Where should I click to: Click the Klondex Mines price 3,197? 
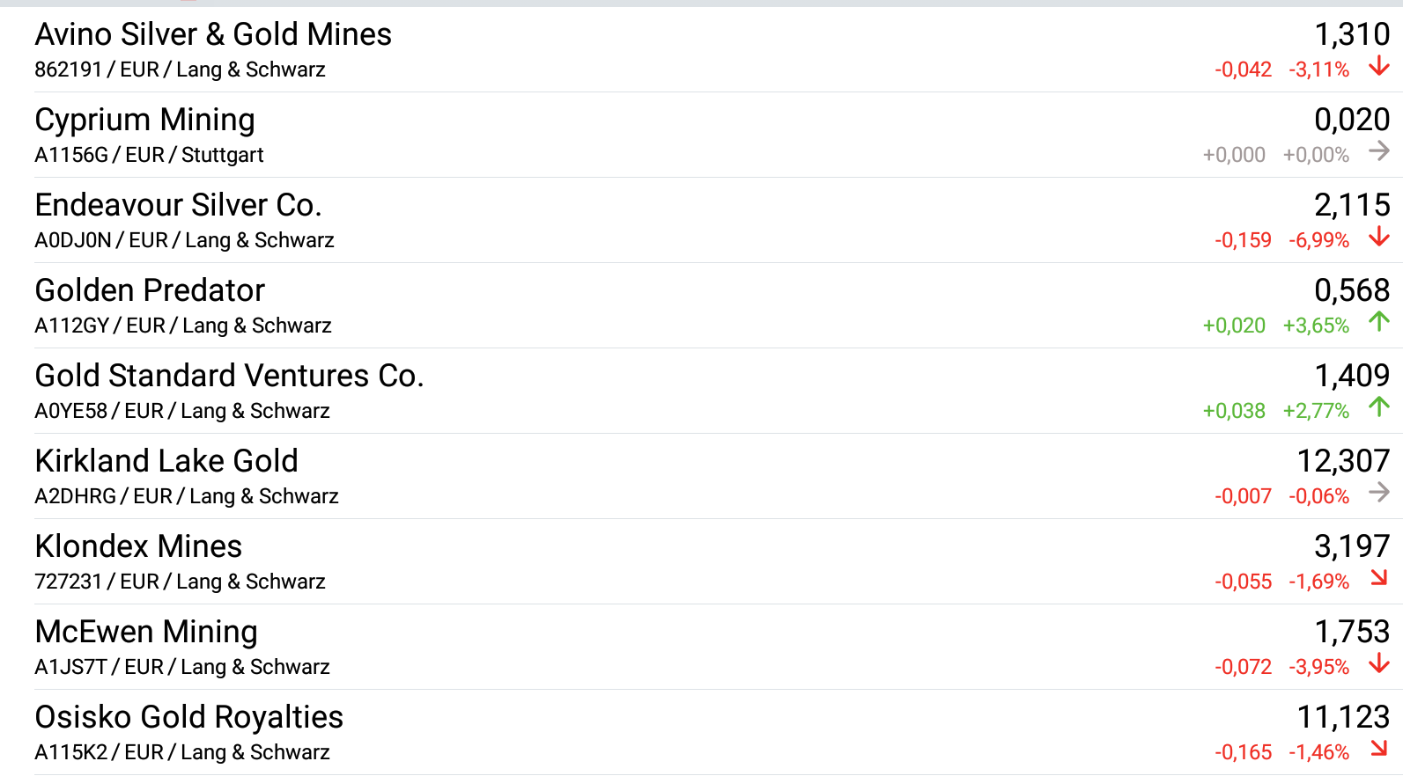point(1352,546)
